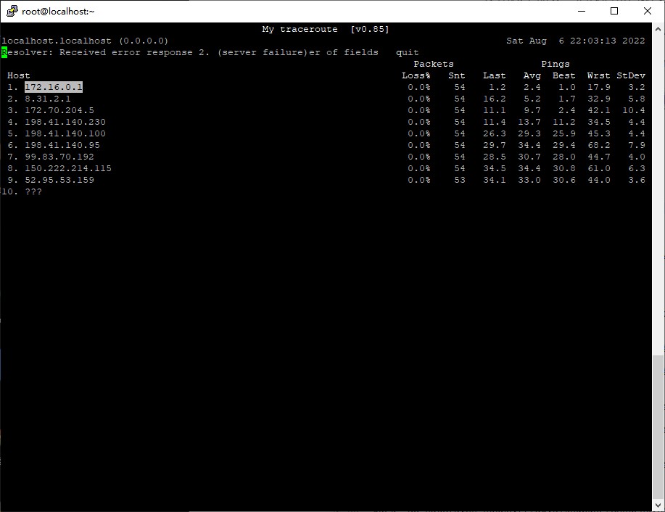Click the Packets group heading
Screen dimensions: 665x512
click(434, 64)
